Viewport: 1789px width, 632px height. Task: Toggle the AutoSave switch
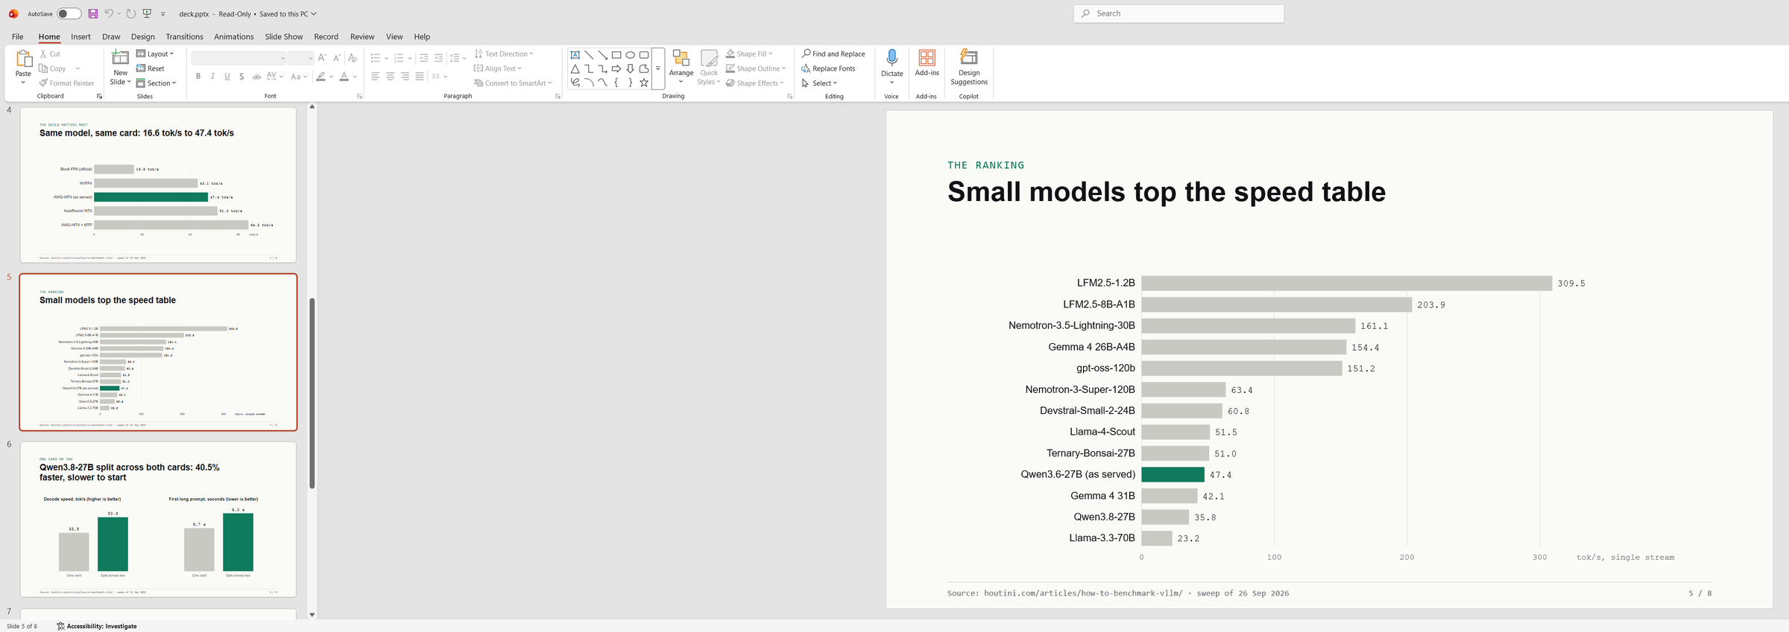tap(69, 13)
